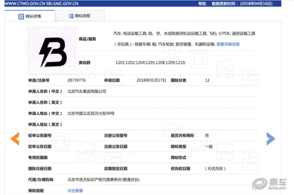
Task: Click the 商标流程 row label at bottom
Action: (36, 191)
